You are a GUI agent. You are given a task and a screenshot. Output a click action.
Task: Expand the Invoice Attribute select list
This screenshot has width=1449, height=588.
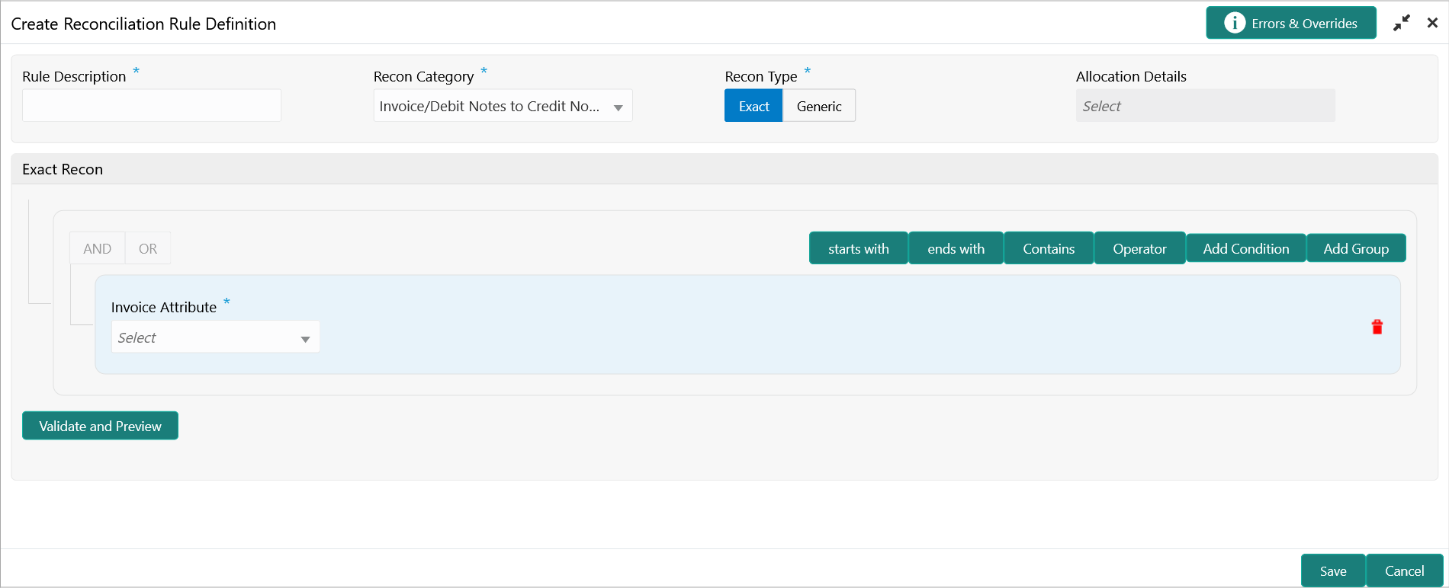215,337
